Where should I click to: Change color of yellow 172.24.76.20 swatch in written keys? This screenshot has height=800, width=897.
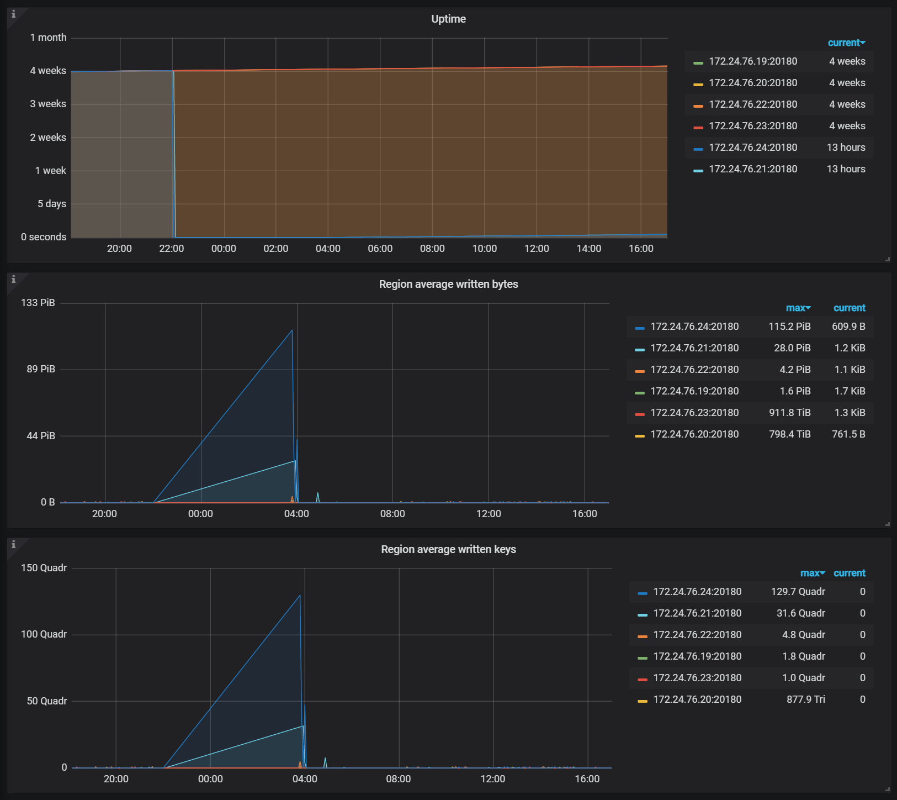point(643,701)
